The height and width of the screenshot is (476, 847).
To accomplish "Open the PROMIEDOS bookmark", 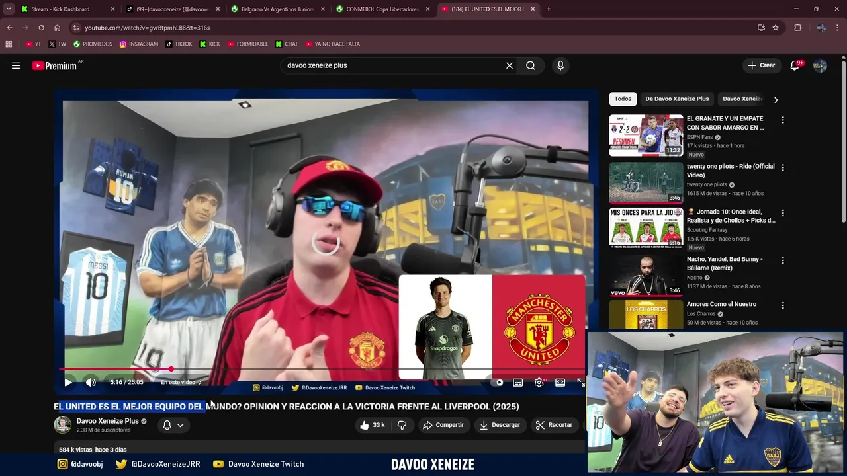I will click(93, 44).
